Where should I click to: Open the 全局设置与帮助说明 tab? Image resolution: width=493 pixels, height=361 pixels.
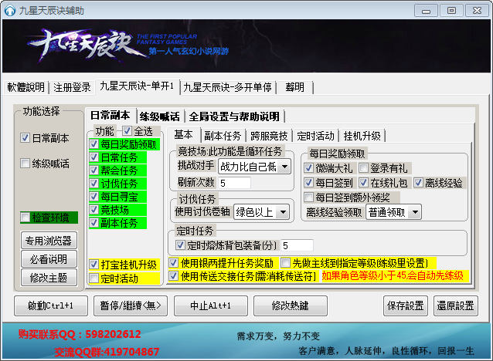pyautogui.click(x=234, y=116)
